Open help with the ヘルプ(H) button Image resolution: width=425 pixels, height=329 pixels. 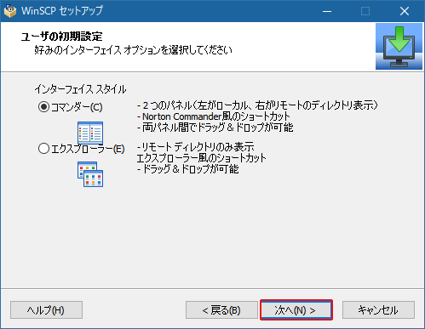[46, 310]
